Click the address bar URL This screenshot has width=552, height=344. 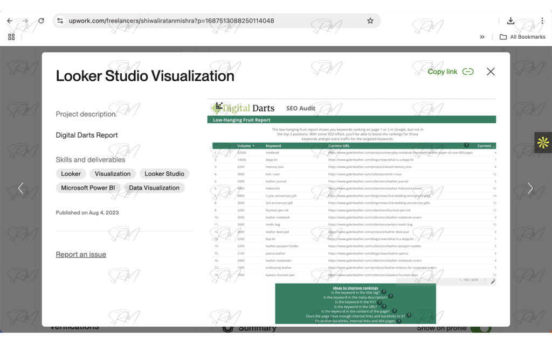click(171, 21)
